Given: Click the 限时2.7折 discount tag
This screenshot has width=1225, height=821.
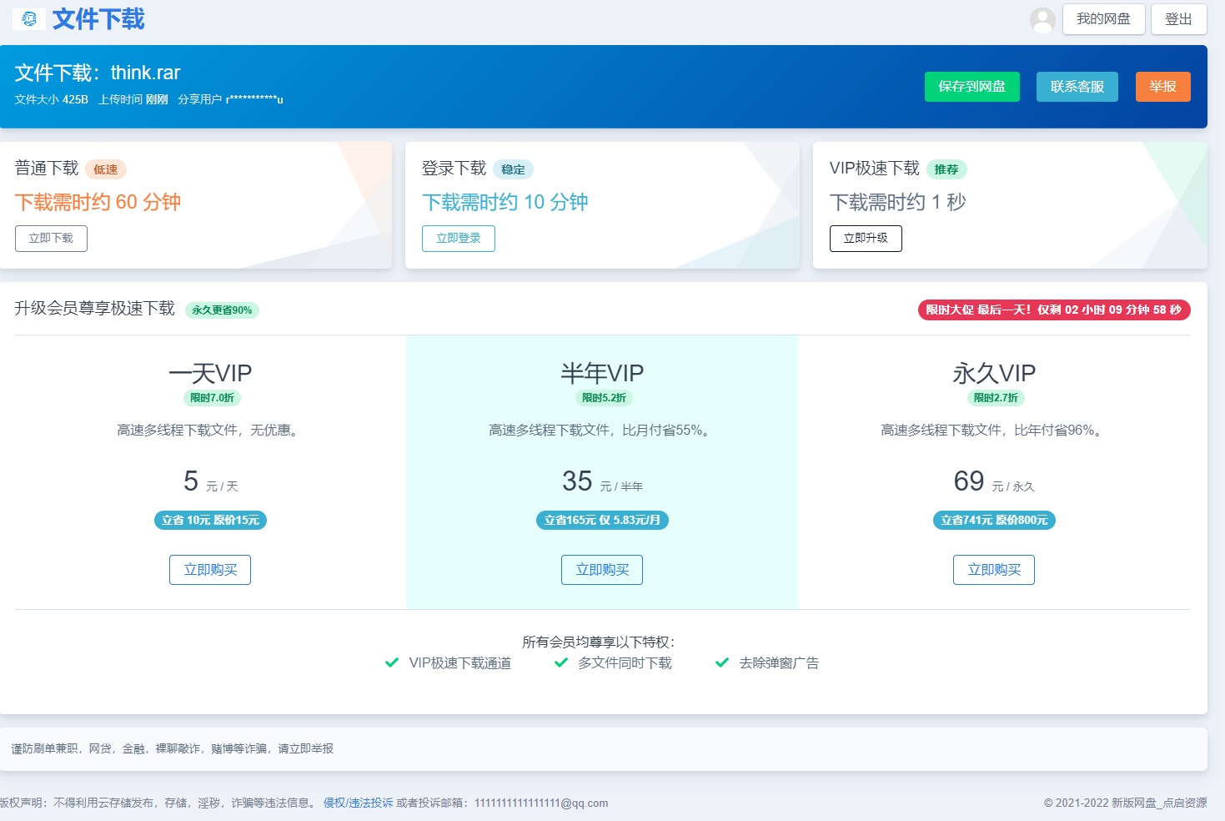Looking at the screenshot, I should pos(996,398).
